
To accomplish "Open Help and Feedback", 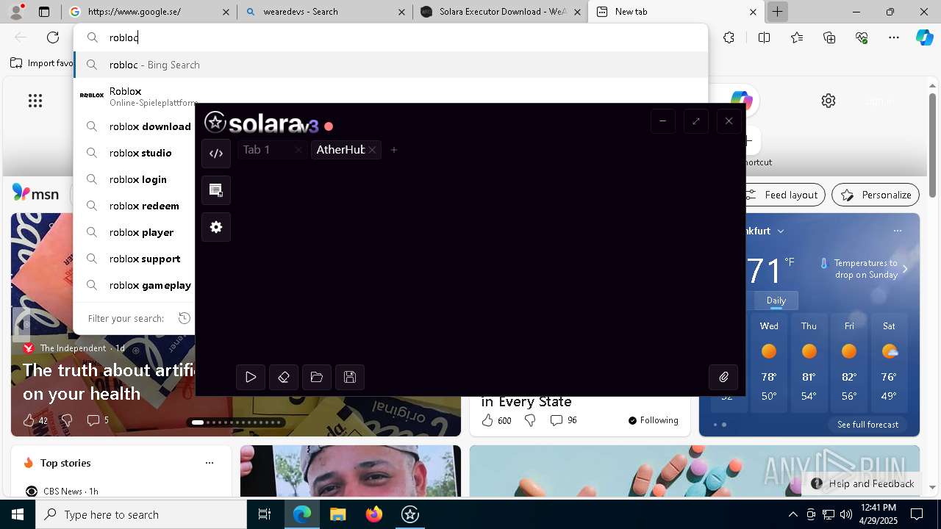I will [863, 483].
